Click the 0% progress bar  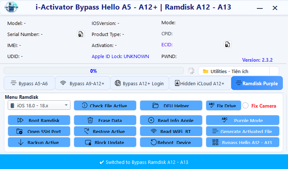(x=94, y=71)
